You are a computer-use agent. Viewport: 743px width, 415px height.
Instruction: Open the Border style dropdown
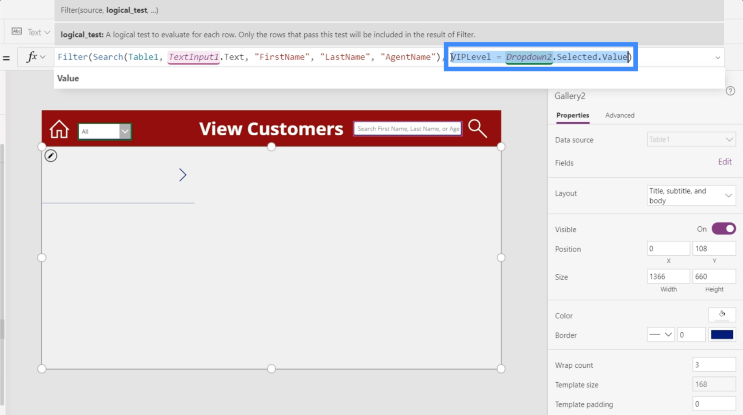coord(661,334)
